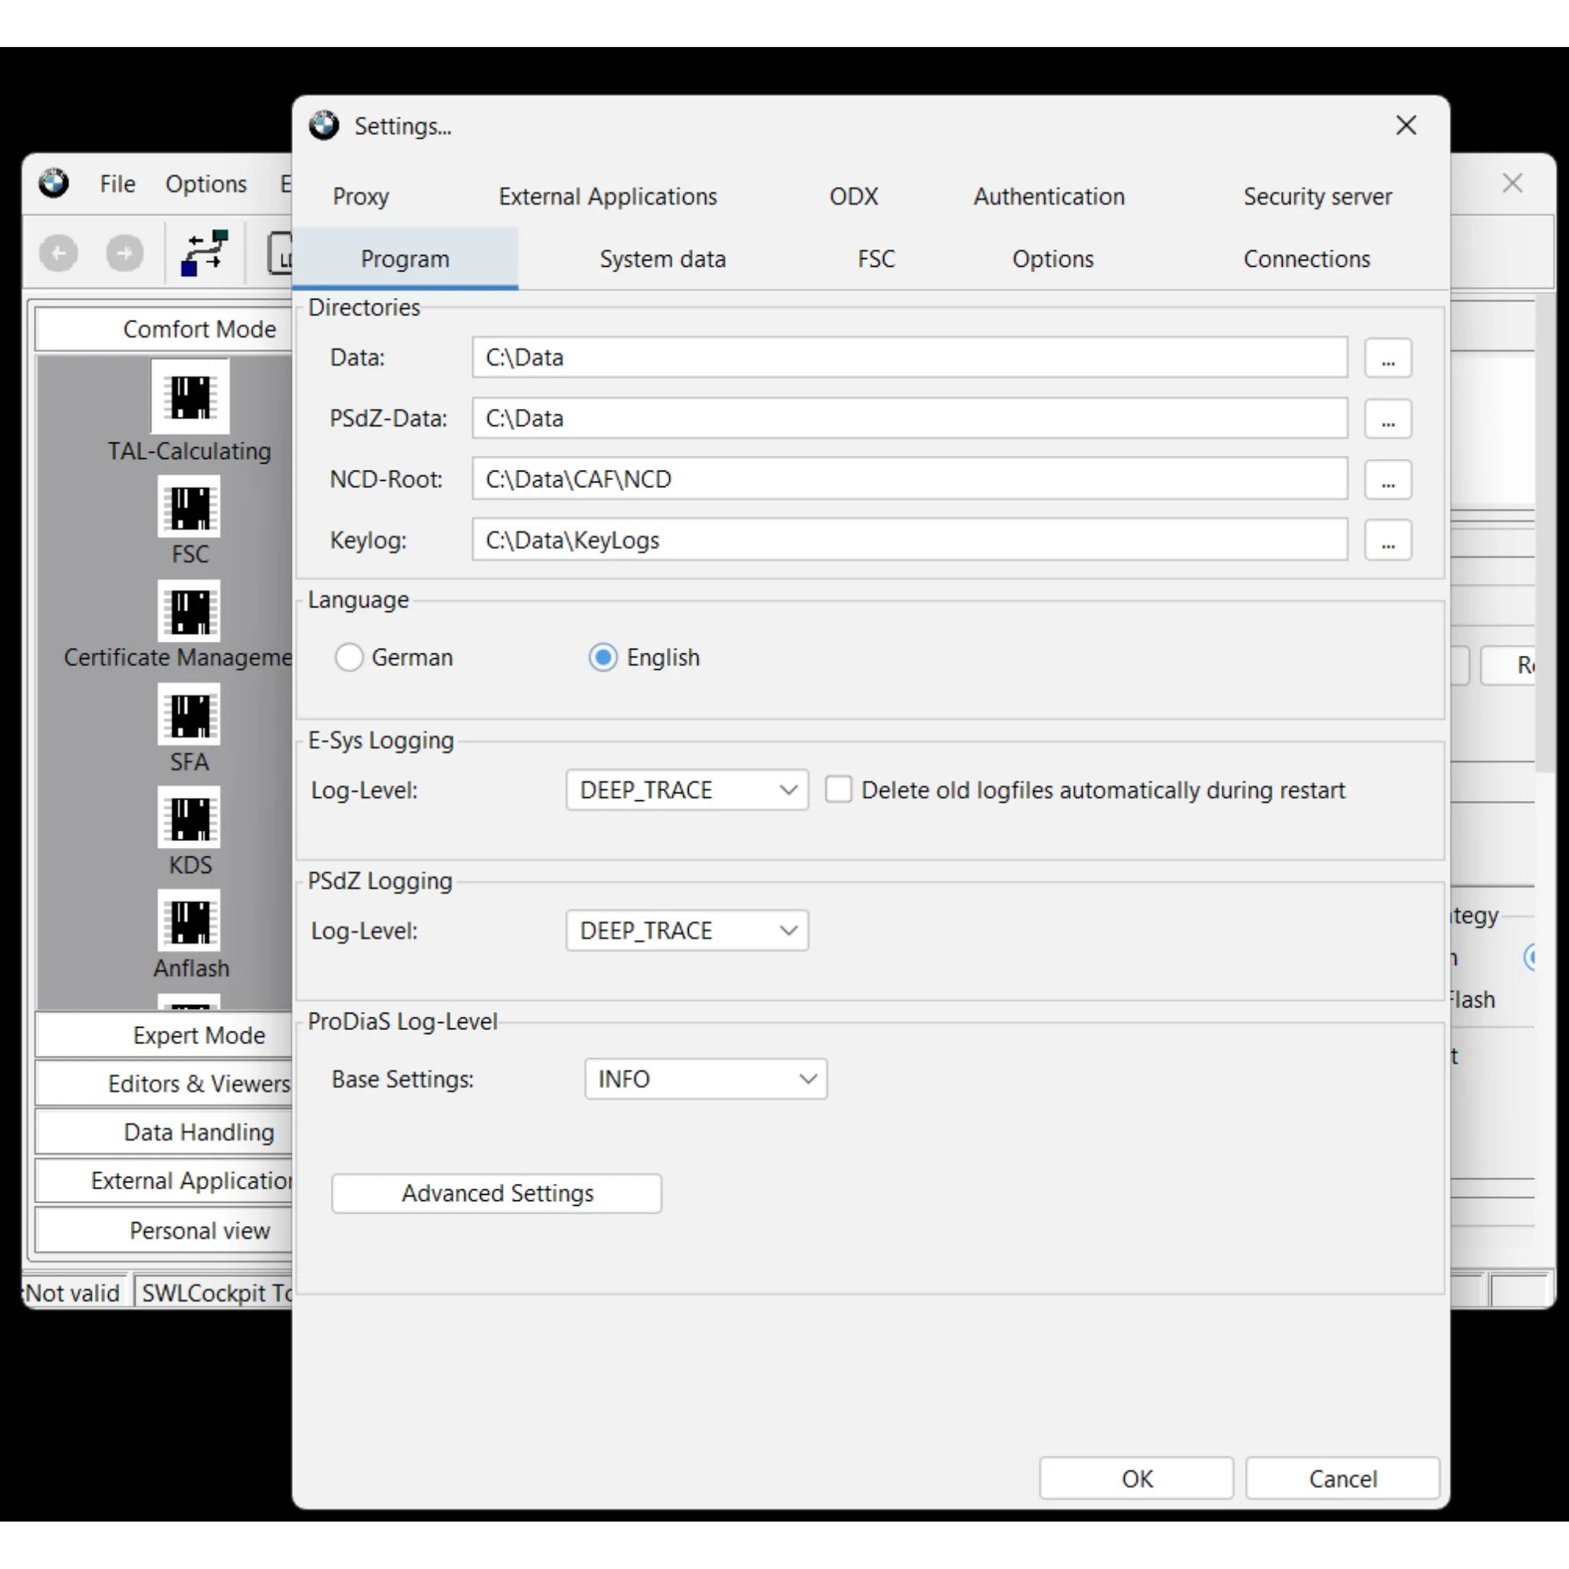Expand the Data Handling section

(x=164, y=1132)
